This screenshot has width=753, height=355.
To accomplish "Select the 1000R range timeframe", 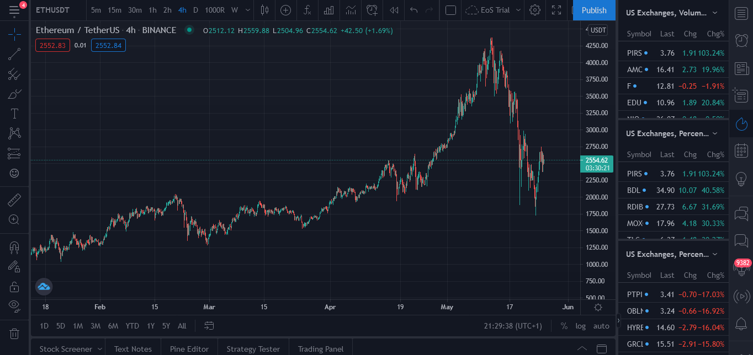I will point(214,10).
